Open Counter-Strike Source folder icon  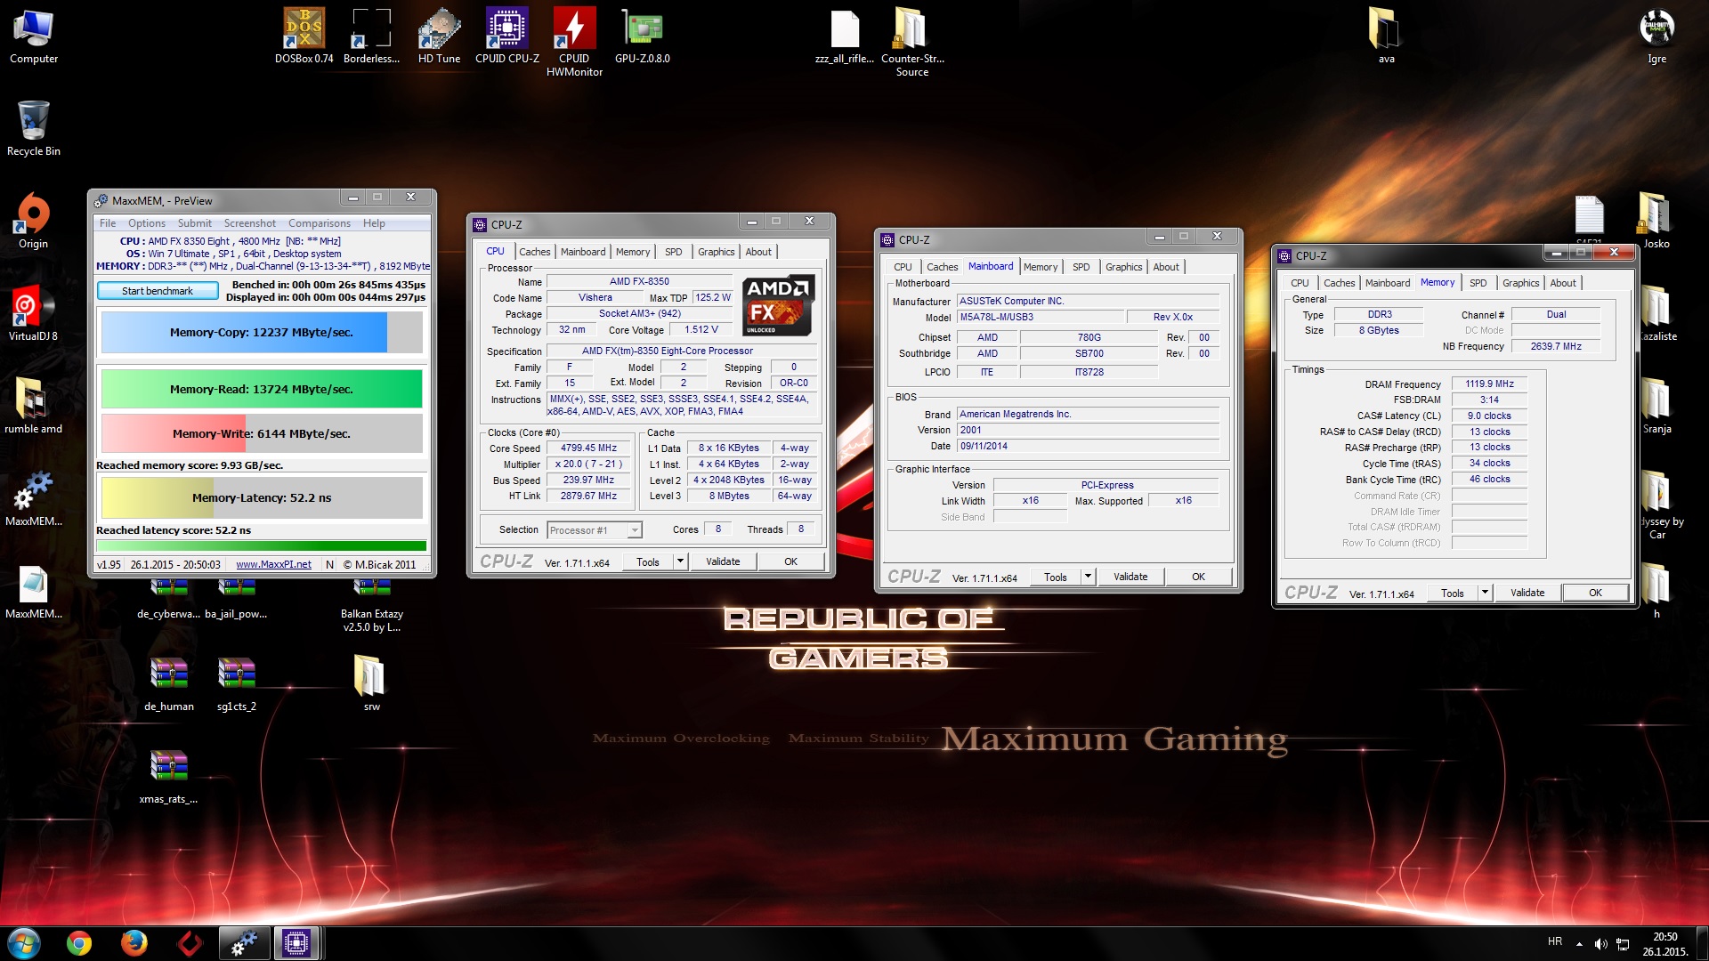tap(912, 42)
